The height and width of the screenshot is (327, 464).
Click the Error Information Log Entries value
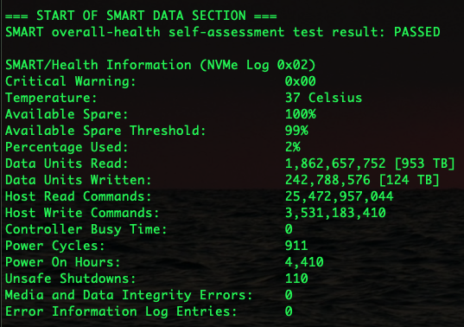[x=289, y=311]
